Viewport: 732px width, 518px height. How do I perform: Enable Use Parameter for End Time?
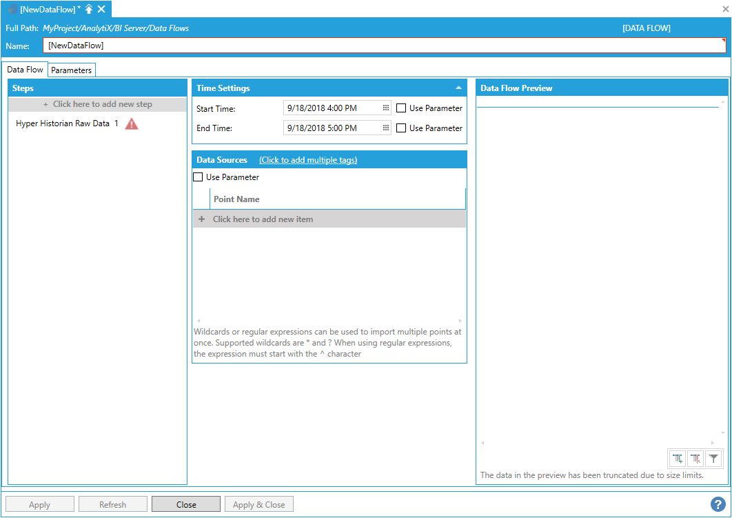401,128
